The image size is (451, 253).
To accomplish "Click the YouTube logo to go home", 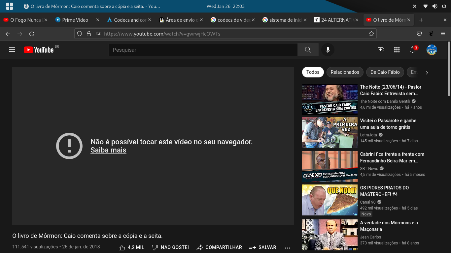I will click(39, 50).
